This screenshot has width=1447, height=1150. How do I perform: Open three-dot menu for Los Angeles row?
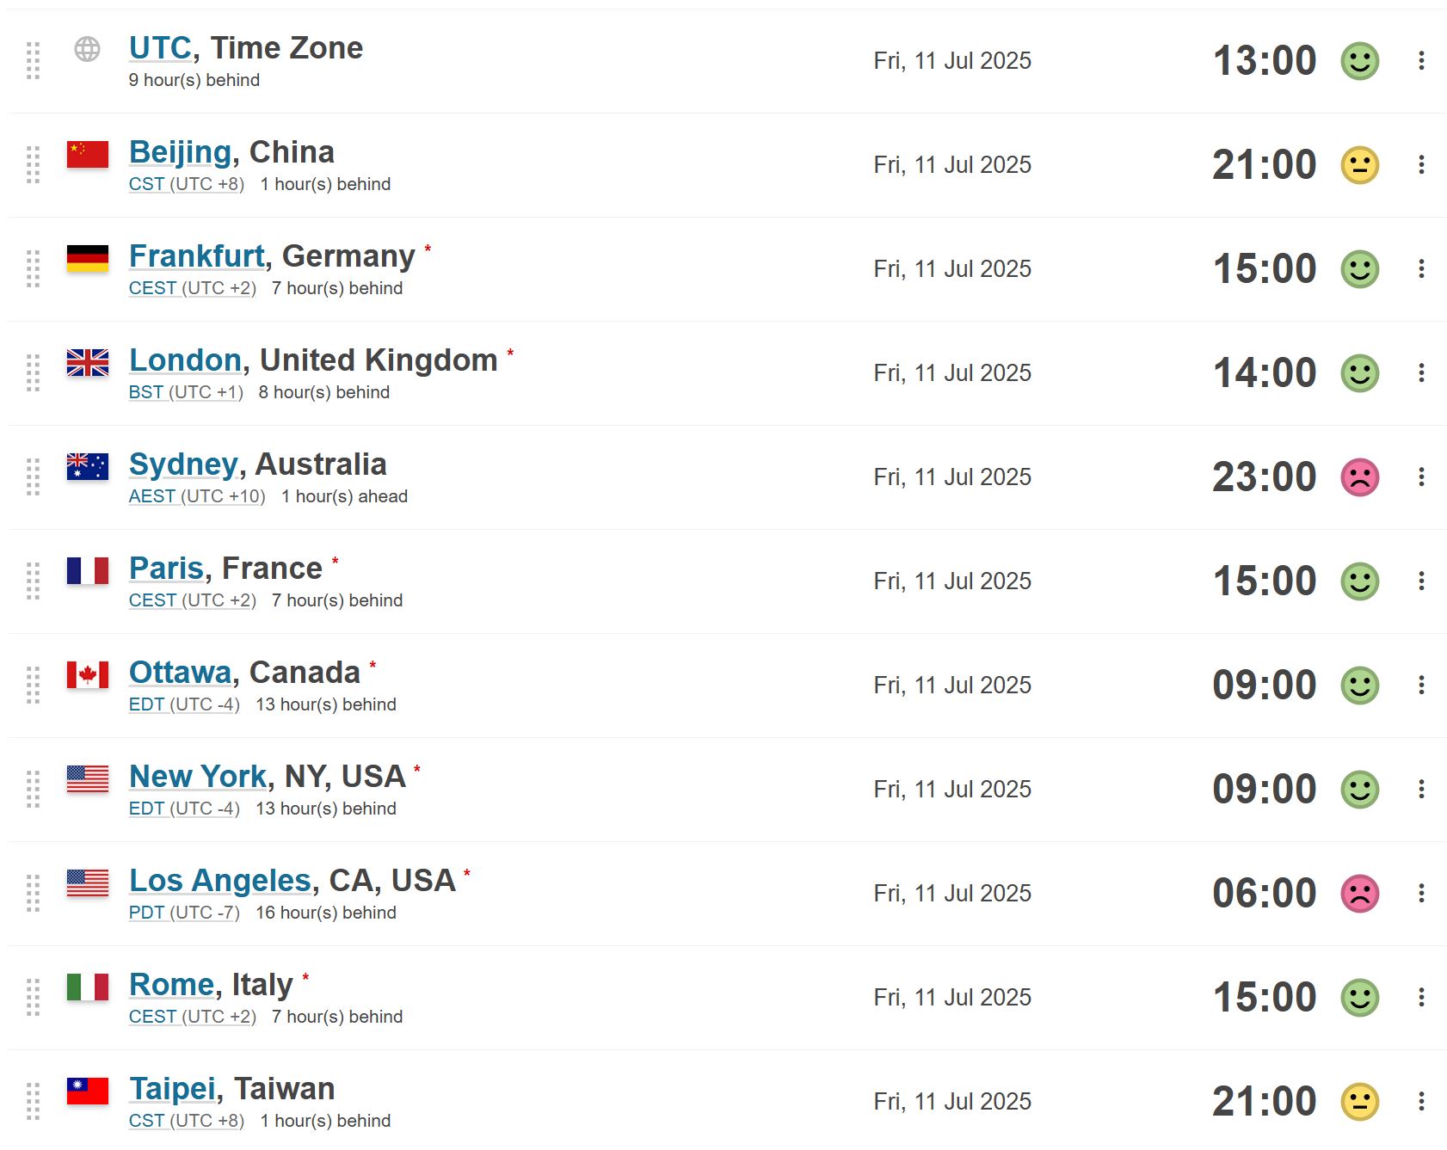click(1421, 893)
